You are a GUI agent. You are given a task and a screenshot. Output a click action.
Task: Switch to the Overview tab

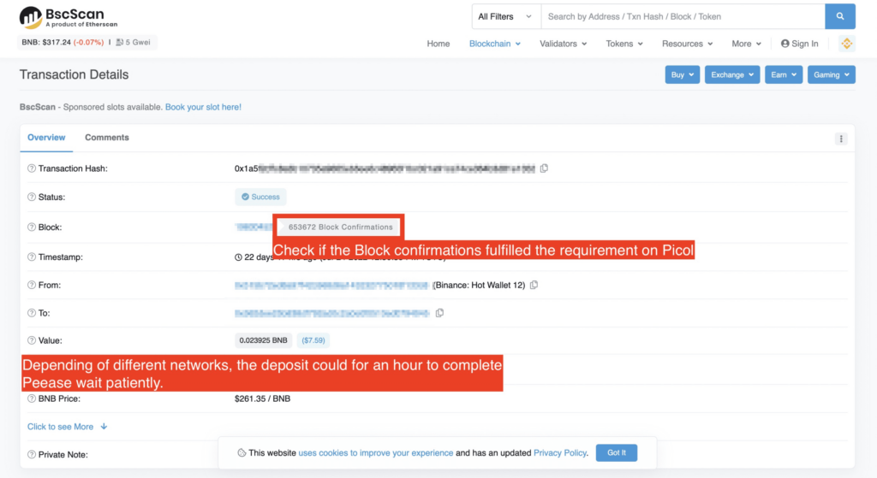(46, 138)
